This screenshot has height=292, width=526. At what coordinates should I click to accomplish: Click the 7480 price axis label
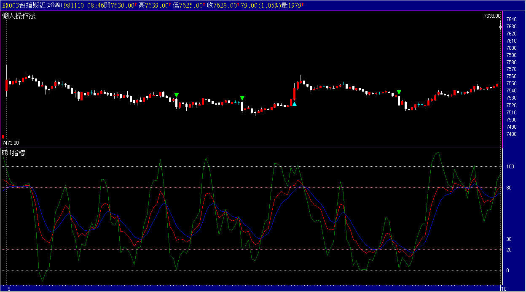click(x=511, y=134)
